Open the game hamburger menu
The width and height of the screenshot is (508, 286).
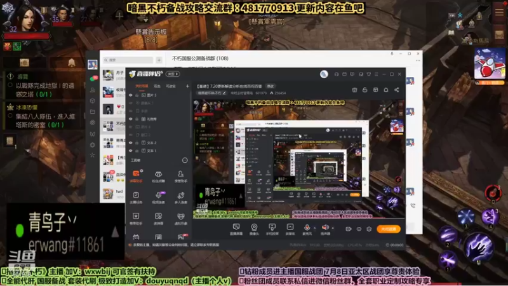pyautogui.click(x=499, y=11)
